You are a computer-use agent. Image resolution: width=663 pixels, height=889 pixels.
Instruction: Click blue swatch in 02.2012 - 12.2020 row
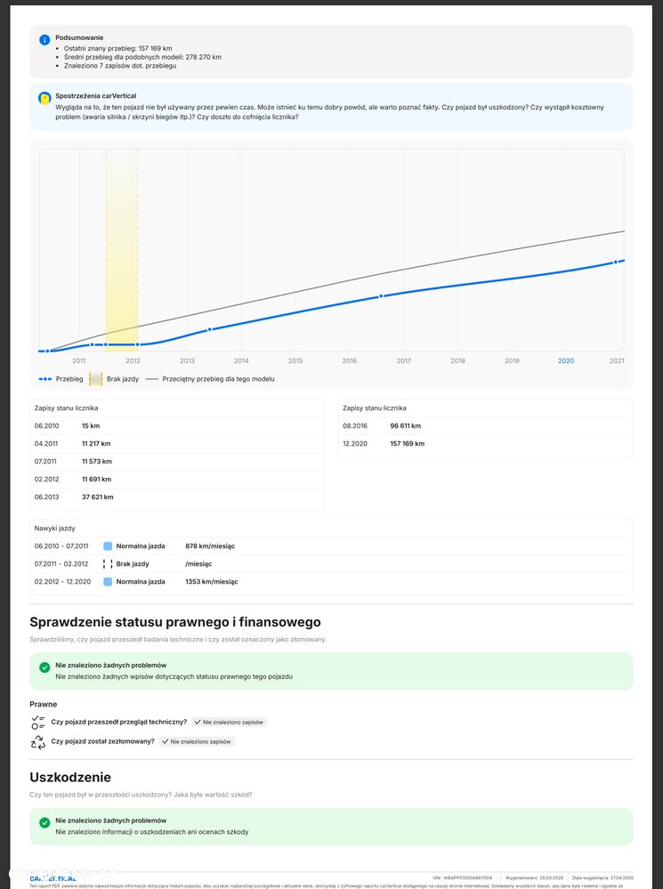[108, 582]
